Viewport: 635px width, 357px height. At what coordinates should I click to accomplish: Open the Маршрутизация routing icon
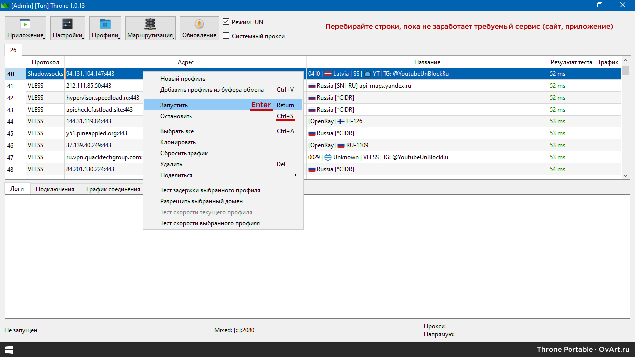click(150, 24)
